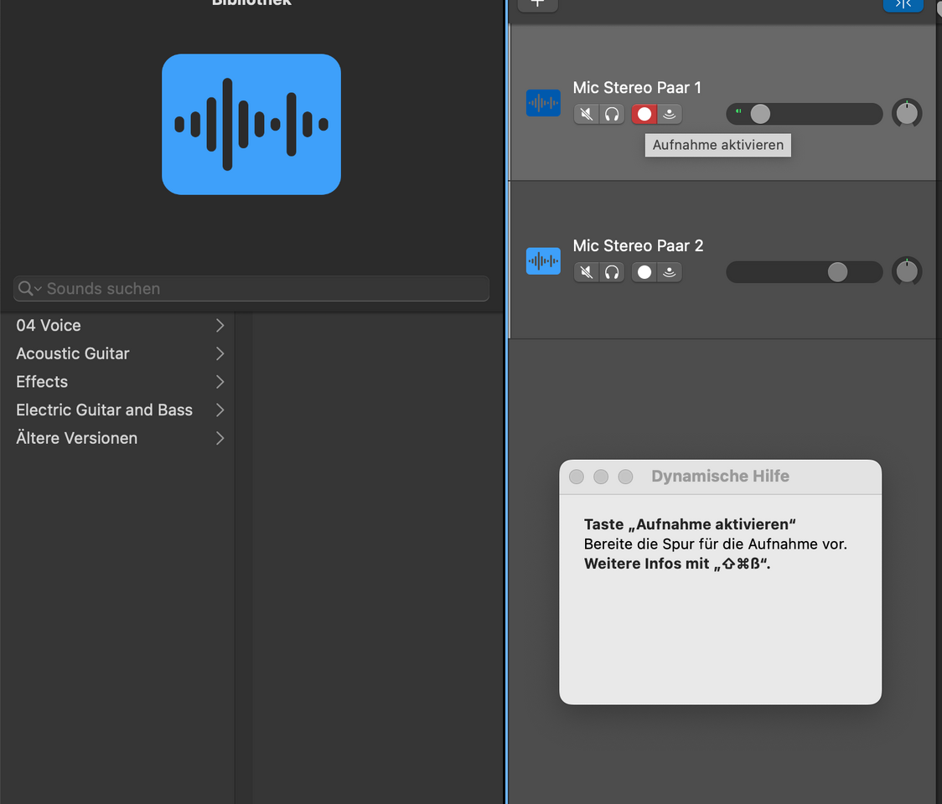The width and height of the screenshot is (942, 804).
Task: Adjust the volume slider of Mic Stereo Paar 1
Action: pyautogui.click(x=760, y=114)
